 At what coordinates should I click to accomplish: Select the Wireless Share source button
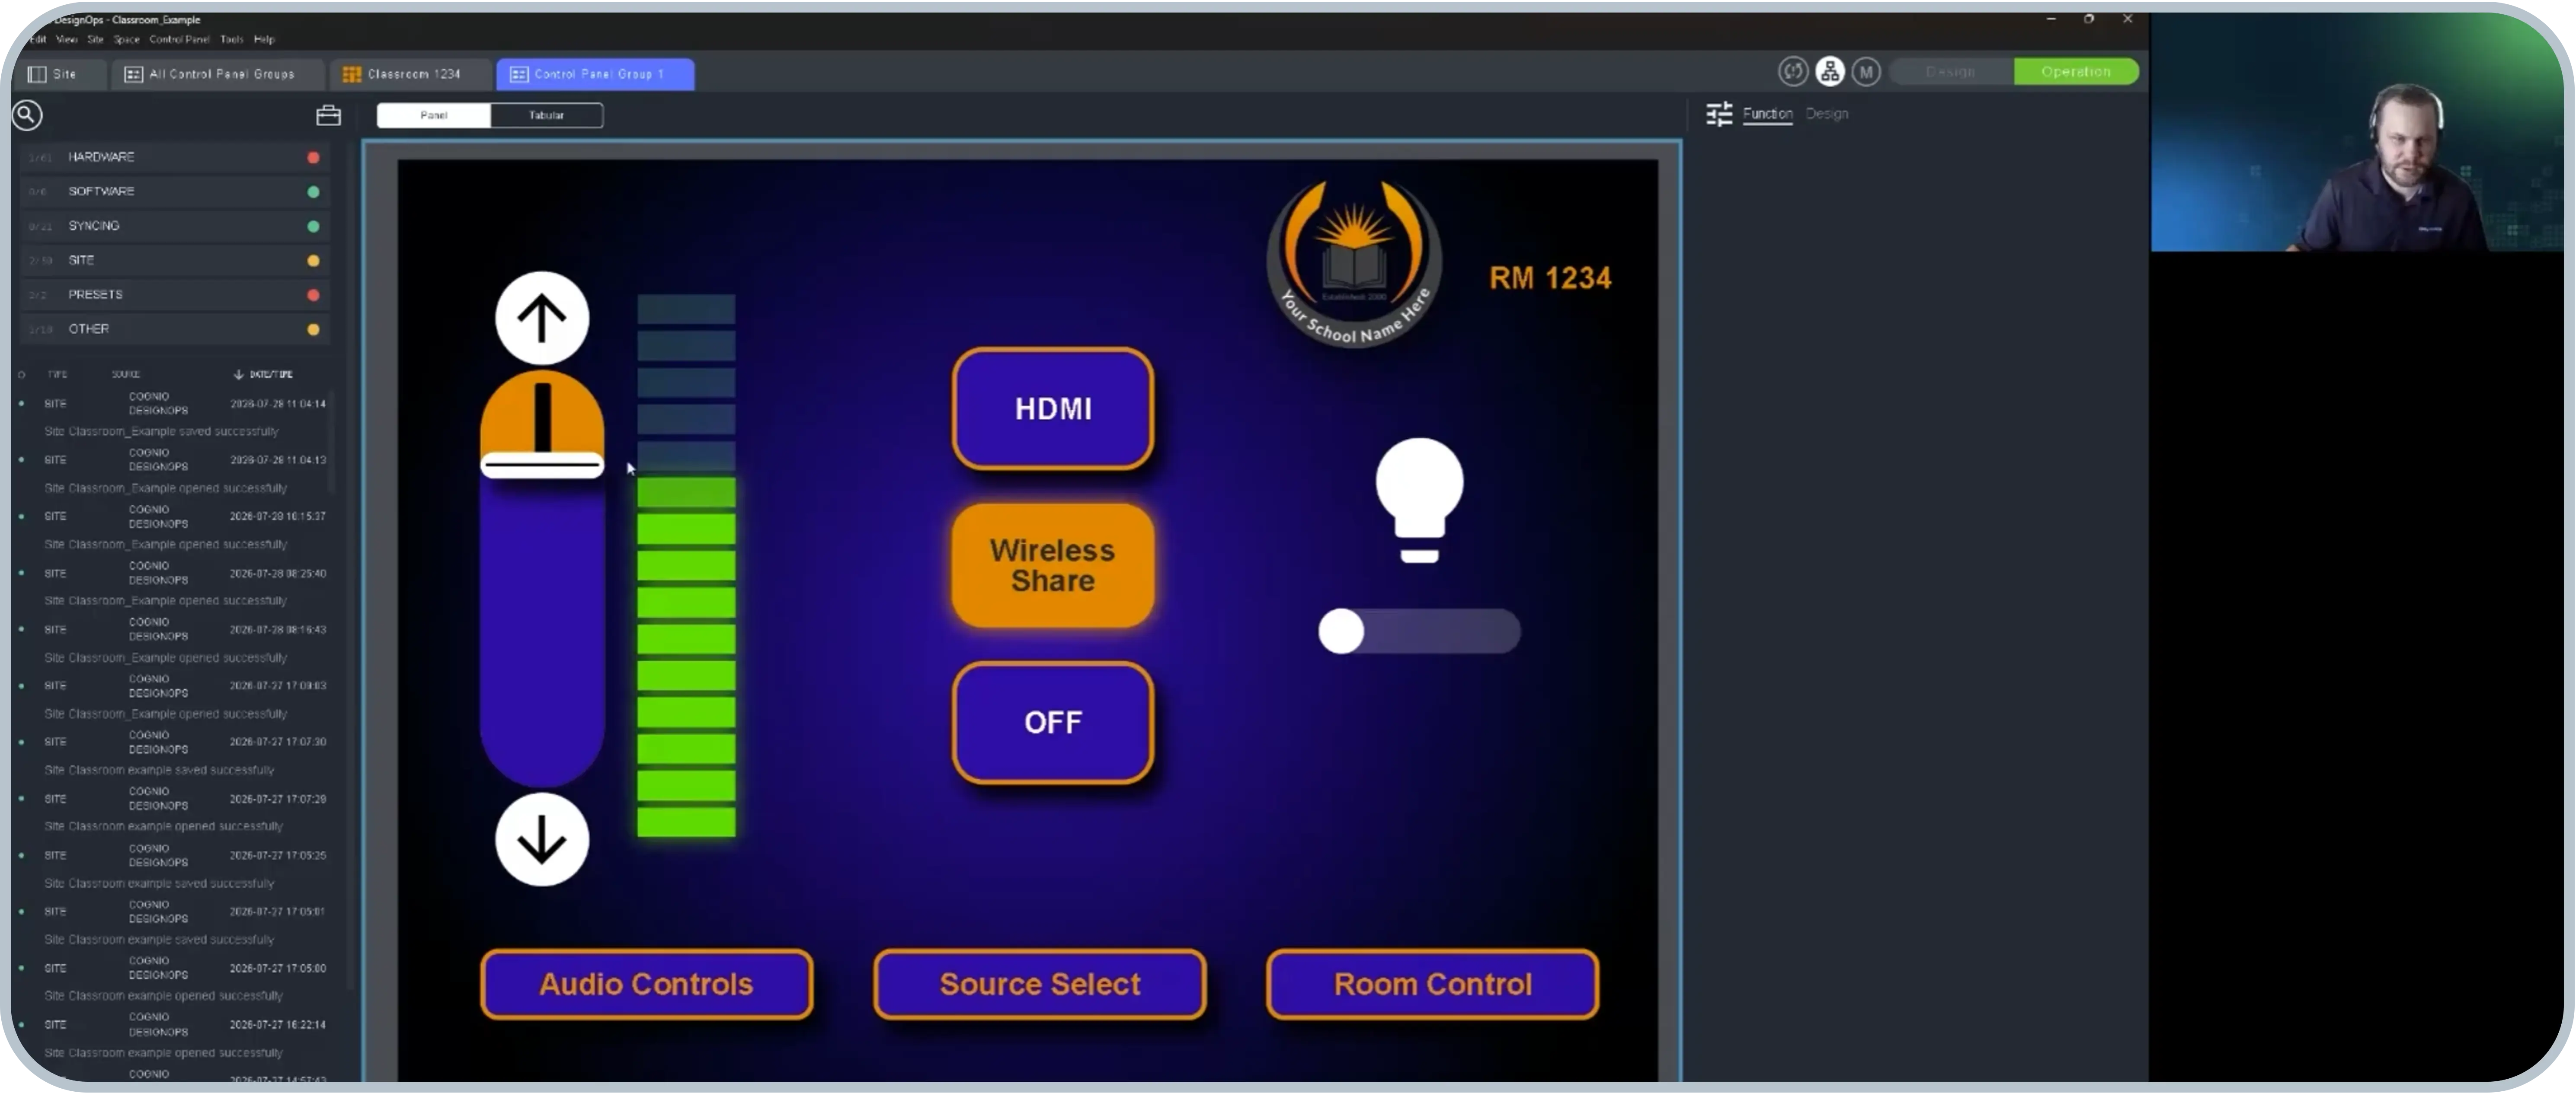(x=1053, y=565)
